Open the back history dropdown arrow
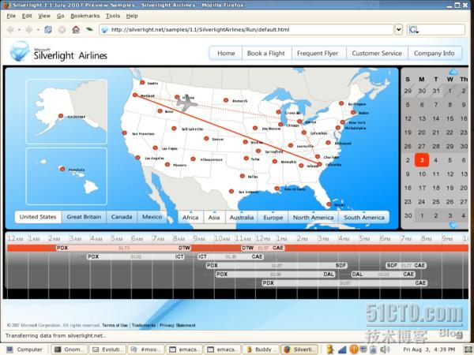This screenshot has height=355, width=474. [19, 30]
